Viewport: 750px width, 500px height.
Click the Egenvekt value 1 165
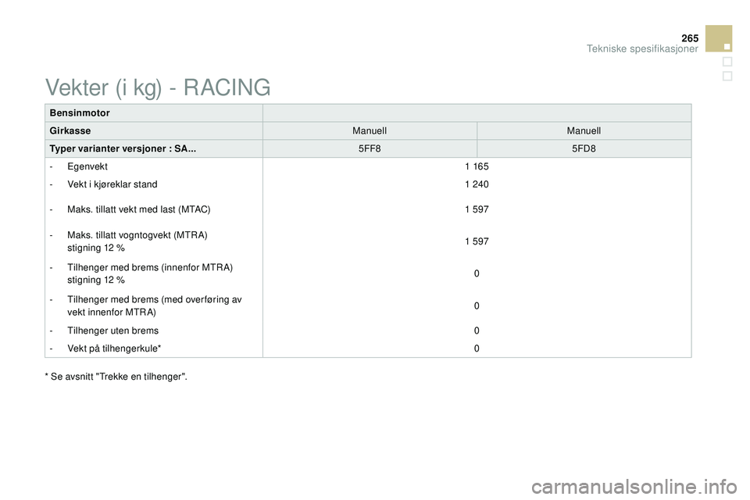(477, 166)
